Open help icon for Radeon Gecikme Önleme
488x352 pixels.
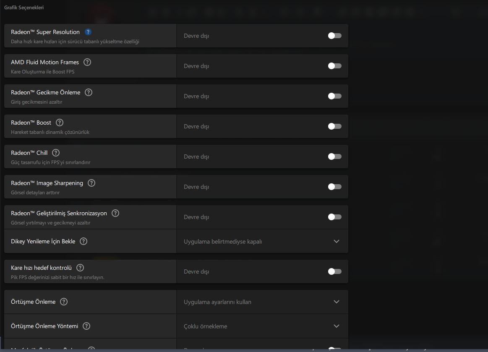pos(89,92)
